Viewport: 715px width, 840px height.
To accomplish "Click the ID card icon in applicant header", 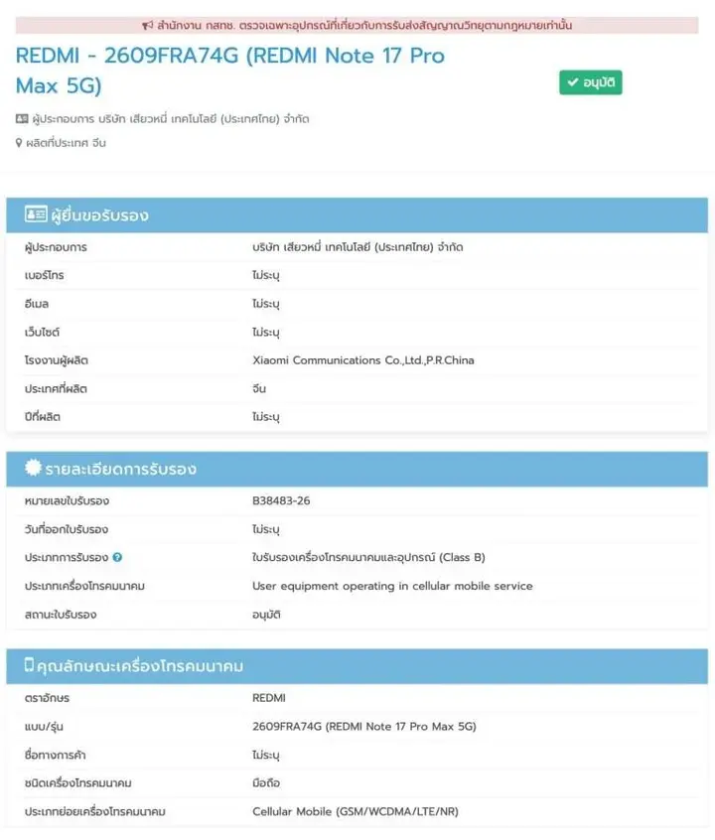I will [x=36, y=214].
